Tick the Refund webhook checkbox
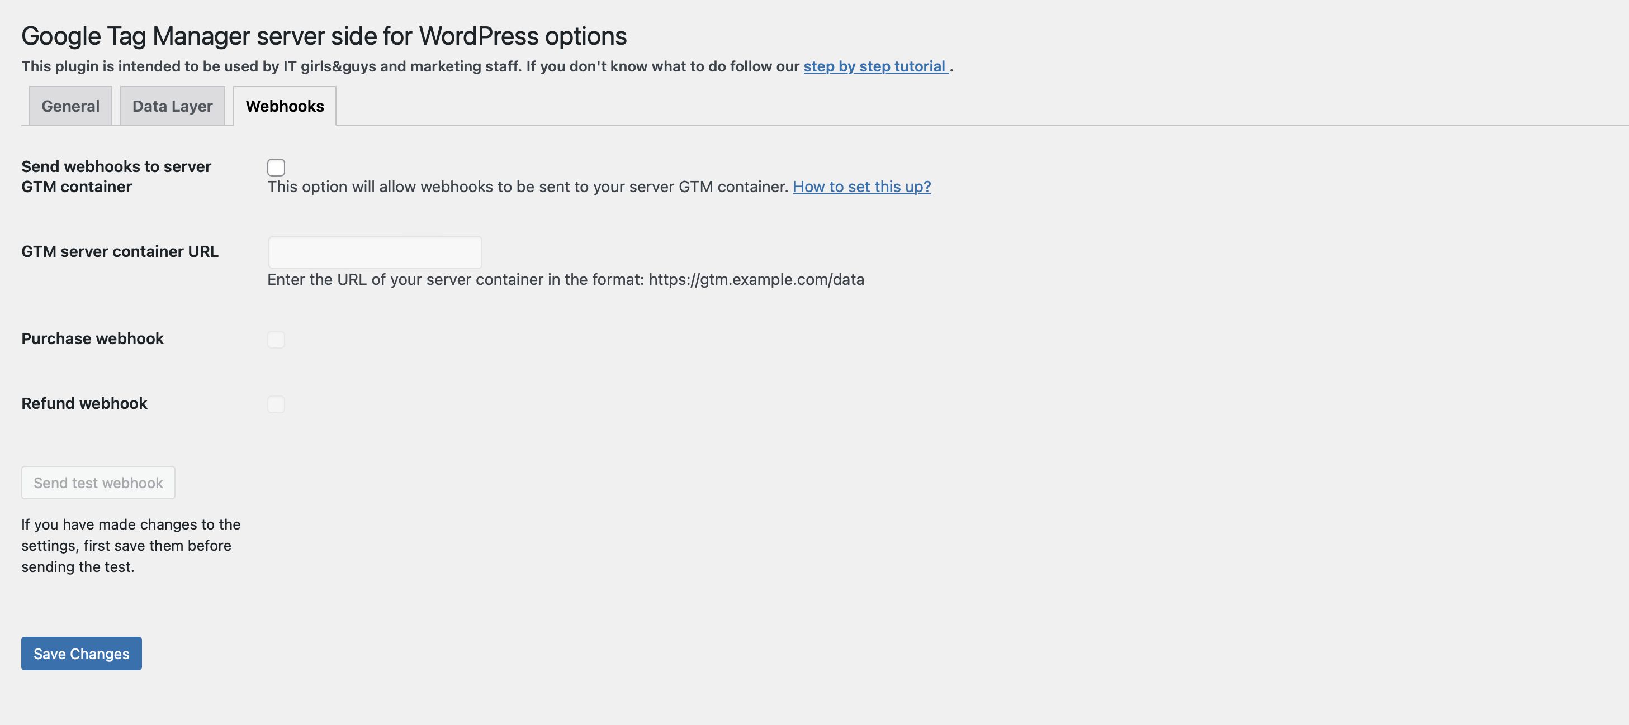 (276, 404)
